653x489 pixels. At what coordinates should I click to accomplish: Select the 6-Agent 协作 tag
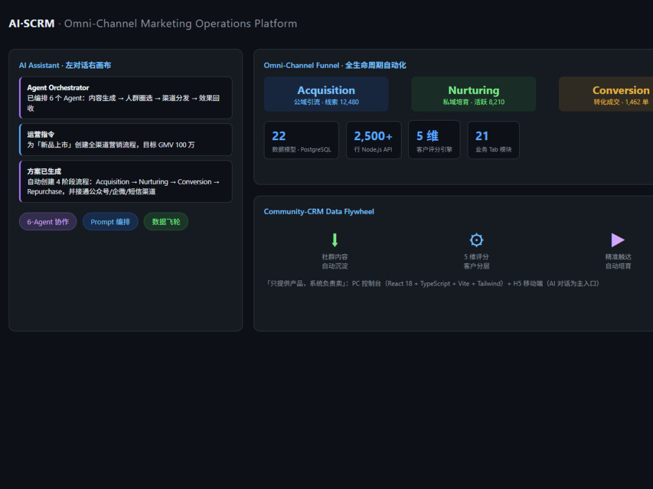click(x=48, y=222)
